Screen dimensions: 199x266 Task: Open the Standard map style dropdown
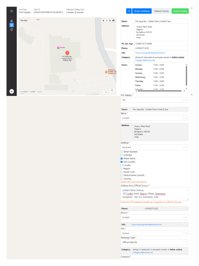click(x=25, y=21)
